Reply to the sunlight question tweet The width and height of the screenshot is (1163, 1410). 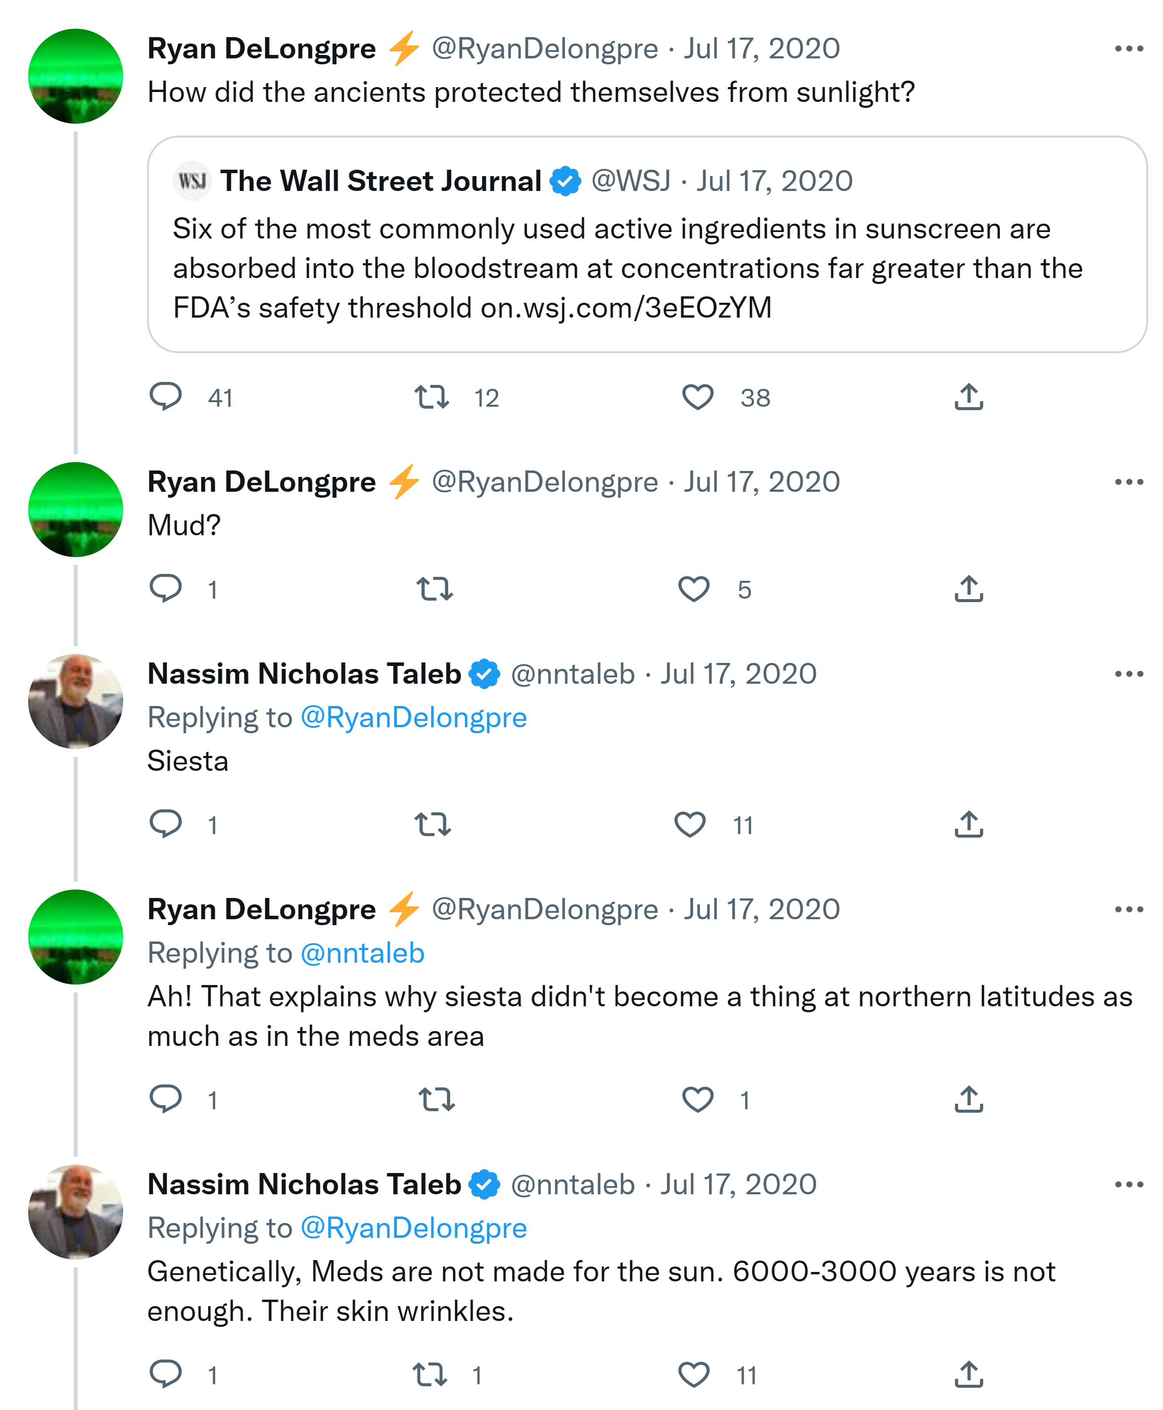166,397
